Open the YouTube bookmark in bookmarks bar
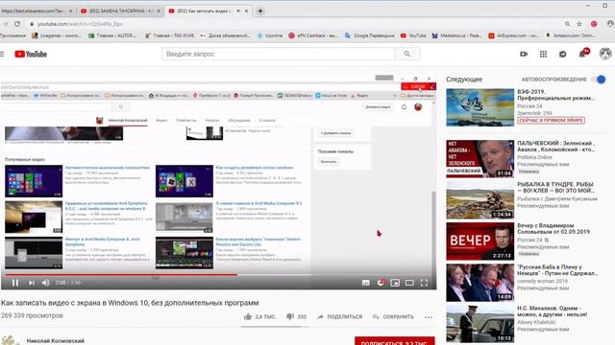This screenshot has width=615, height=345. (413, 35)
